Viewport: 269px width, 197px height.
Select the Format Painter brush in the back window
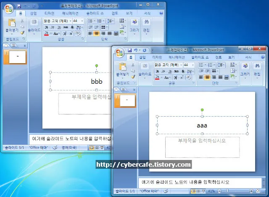[x=22, y=32]
